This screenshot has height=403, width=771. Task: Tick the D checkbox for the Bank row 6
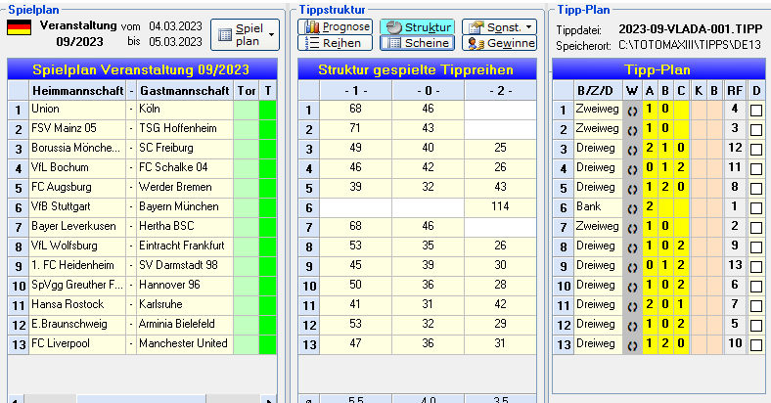pos(756,208)
